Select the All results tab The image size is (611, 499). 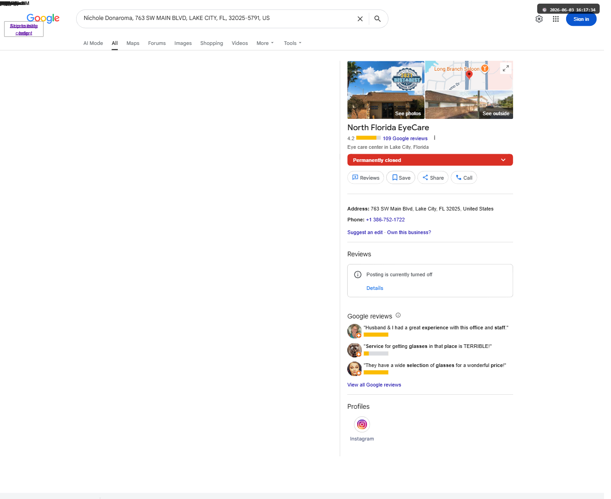pyautogui.click(x=115, y=43)
